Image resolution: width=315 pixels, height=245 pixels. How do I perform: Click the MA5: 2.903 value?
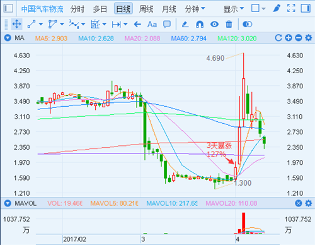point(51,39)
